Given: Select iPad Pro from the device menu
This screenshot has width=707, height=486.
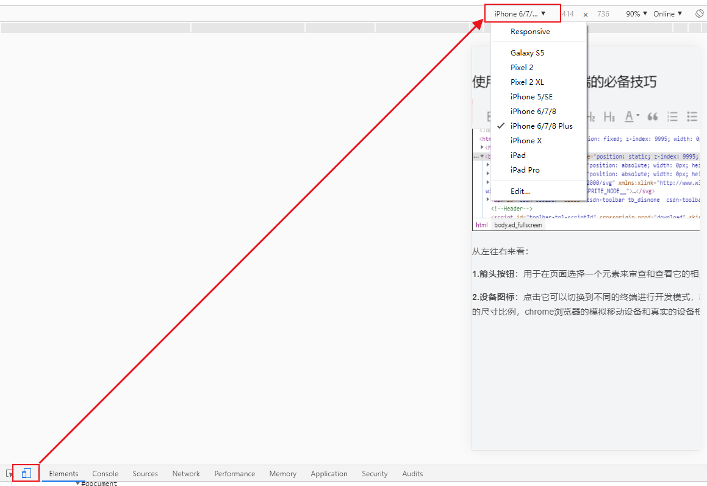Looking at the screenshot, I should 524,170.
